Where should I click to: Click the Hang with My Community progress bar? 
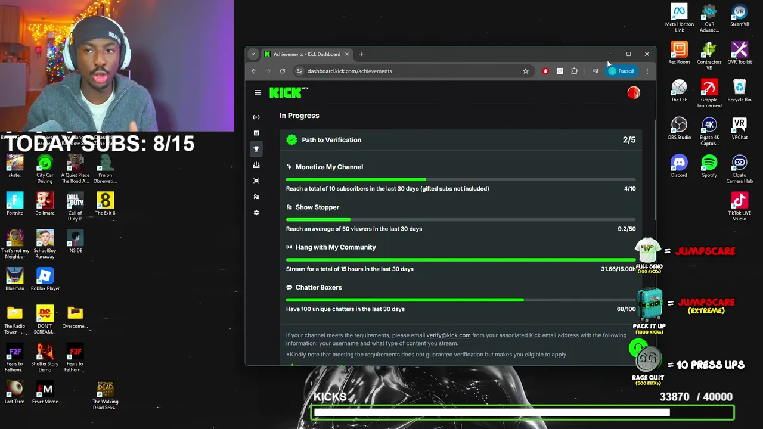click(461, 260)
